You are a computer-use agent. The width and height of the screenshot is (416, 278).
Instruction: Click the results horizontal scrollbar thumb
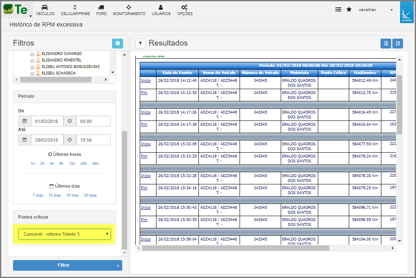pyautogui.click(x=236, y=248)
